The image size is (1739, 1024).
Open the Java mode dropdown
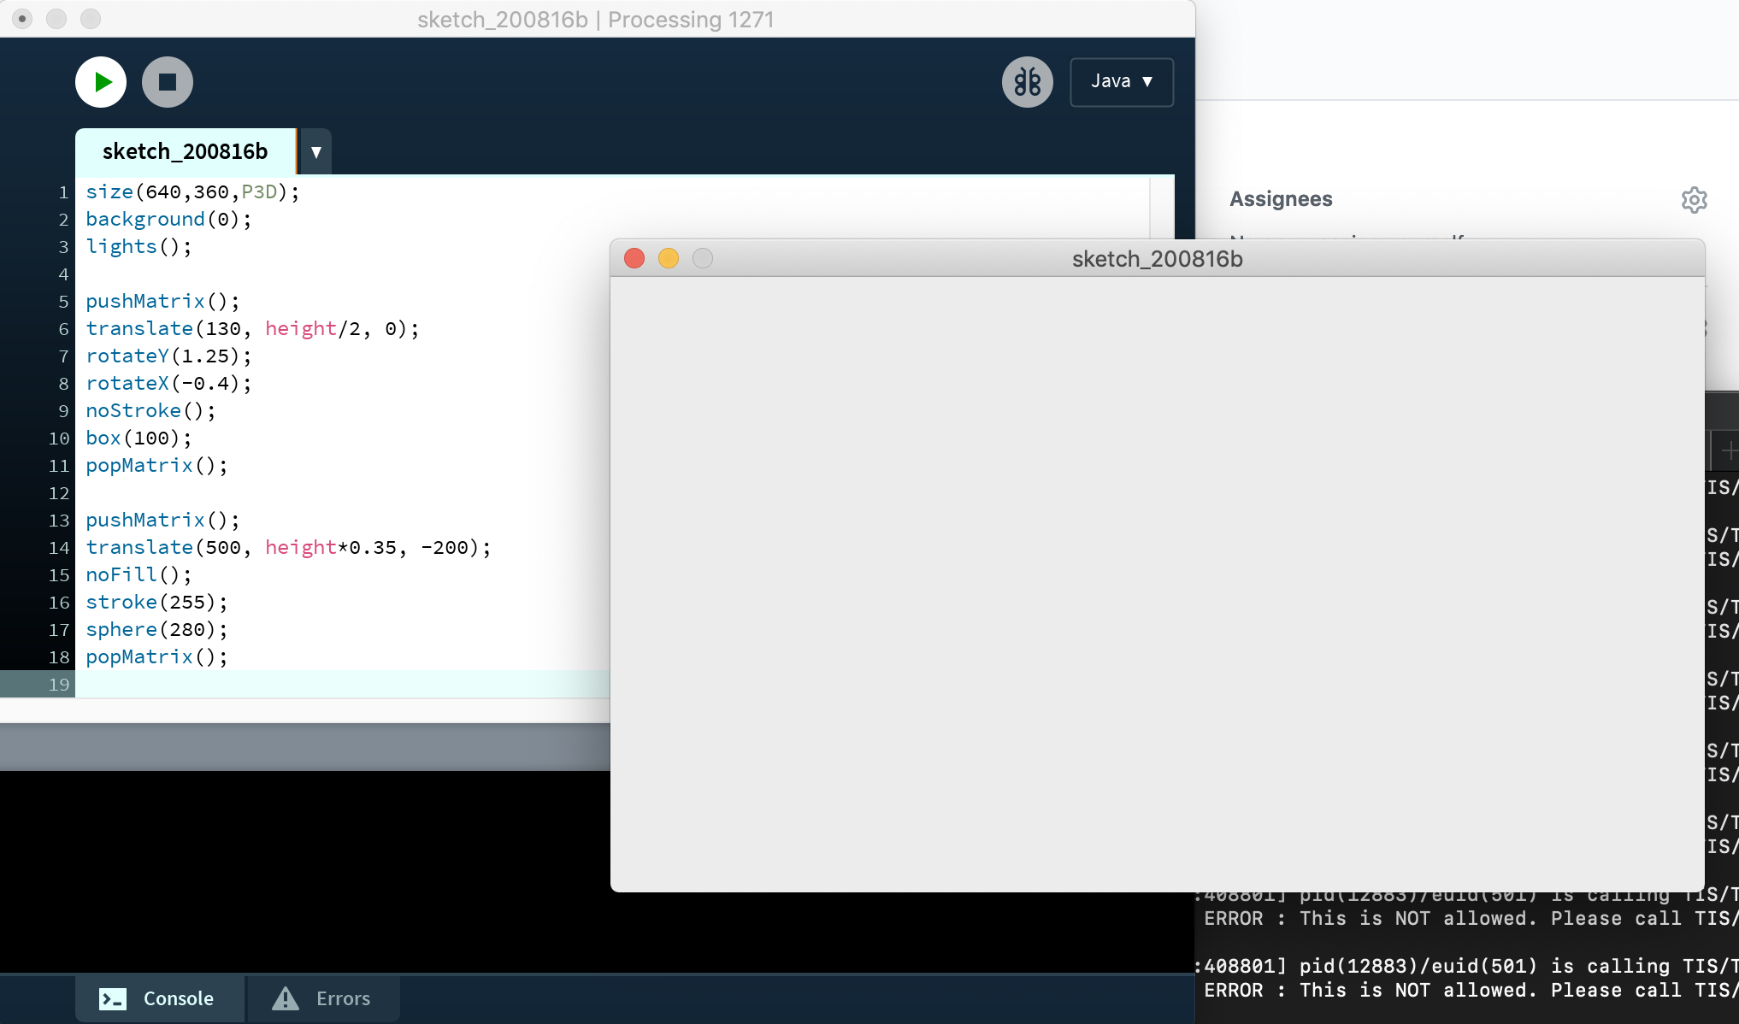point(1121,82)
